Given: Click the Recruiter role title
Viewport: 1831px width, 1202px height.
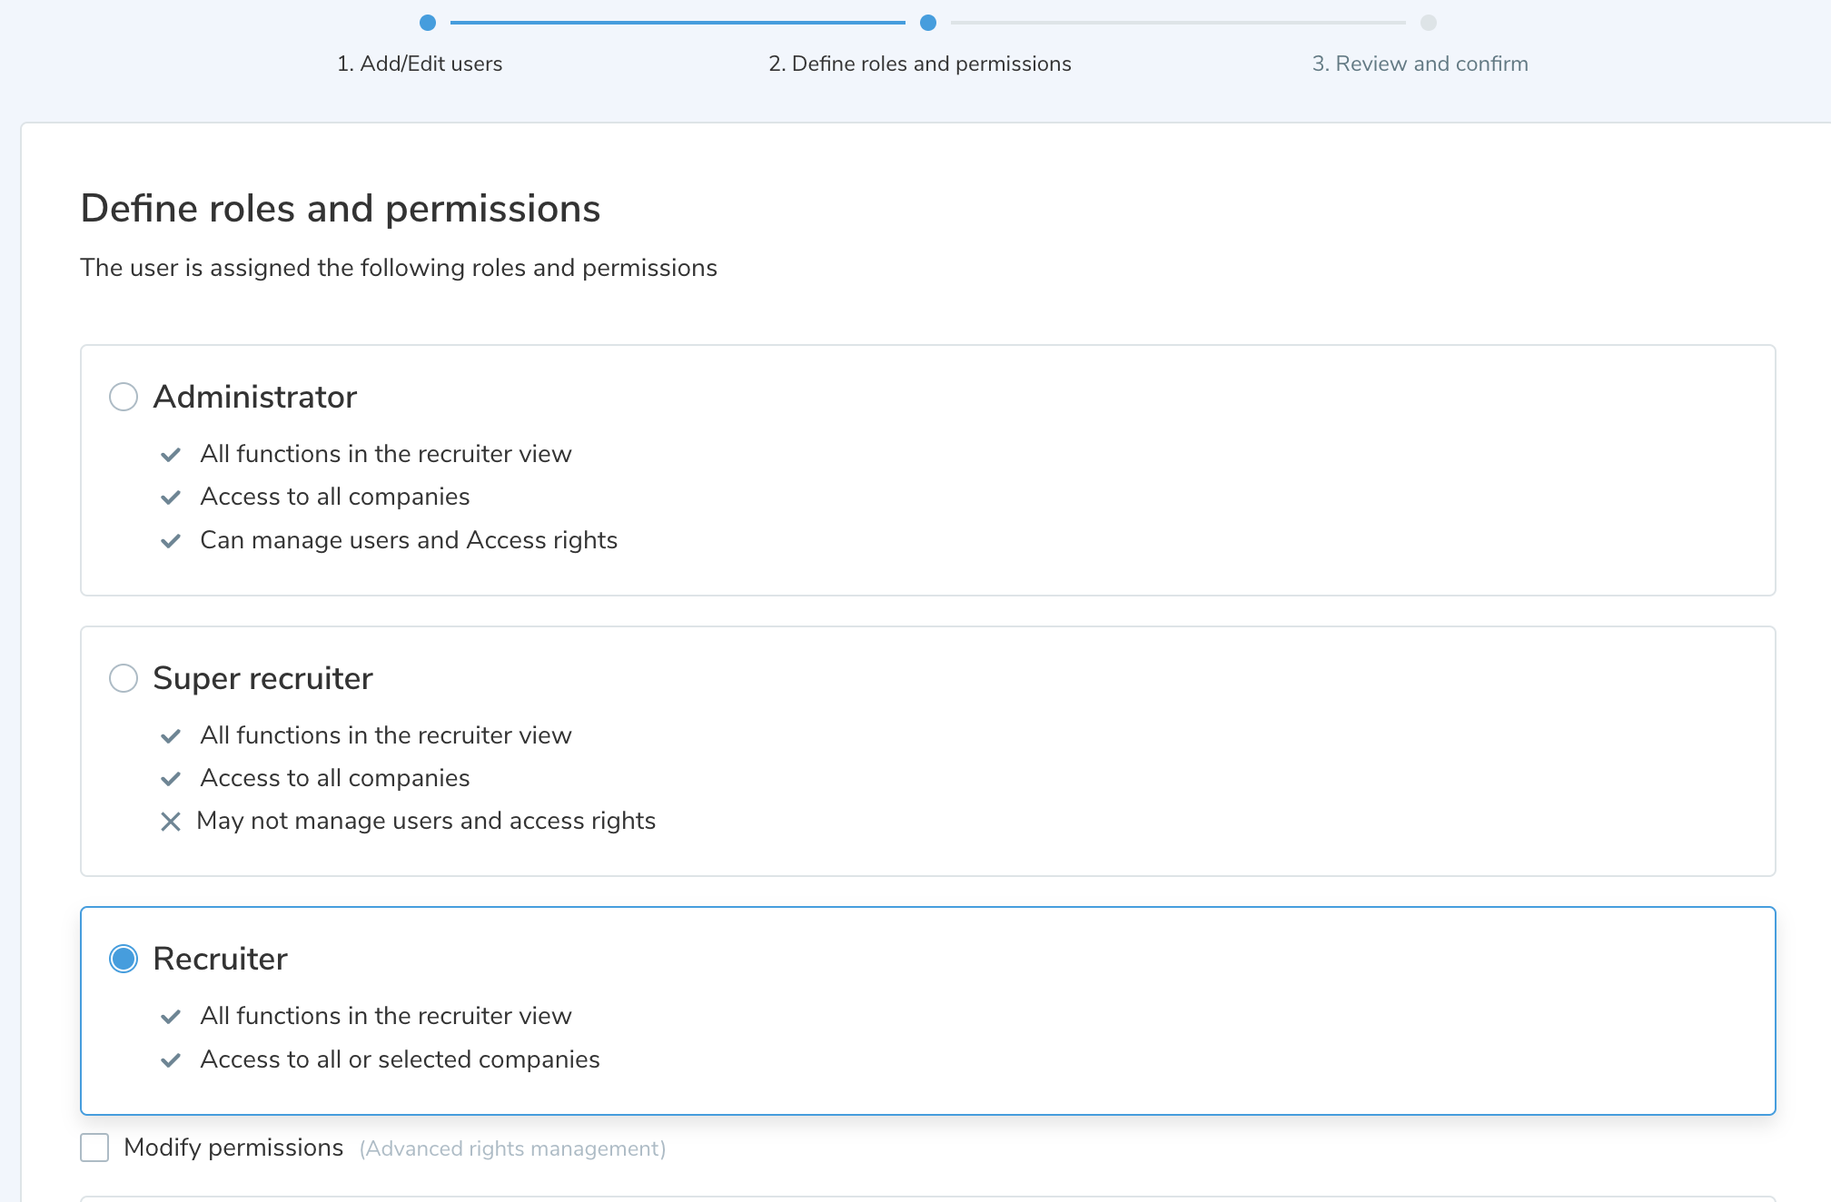Looking at the screenshot, I should (x=220, y=959).
